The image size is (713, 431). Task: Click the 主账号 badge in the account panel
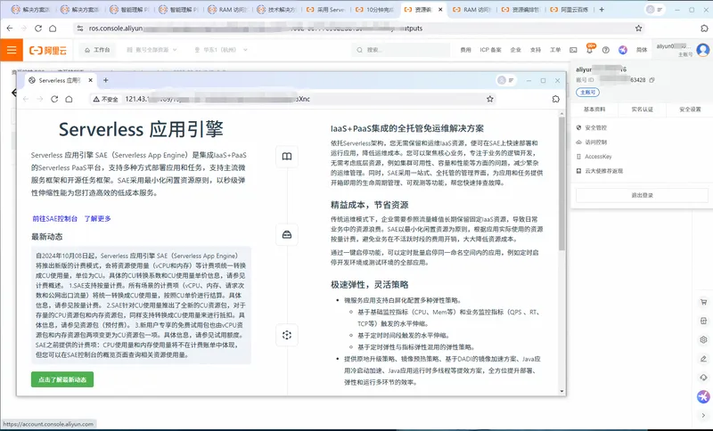click(587, 93)
